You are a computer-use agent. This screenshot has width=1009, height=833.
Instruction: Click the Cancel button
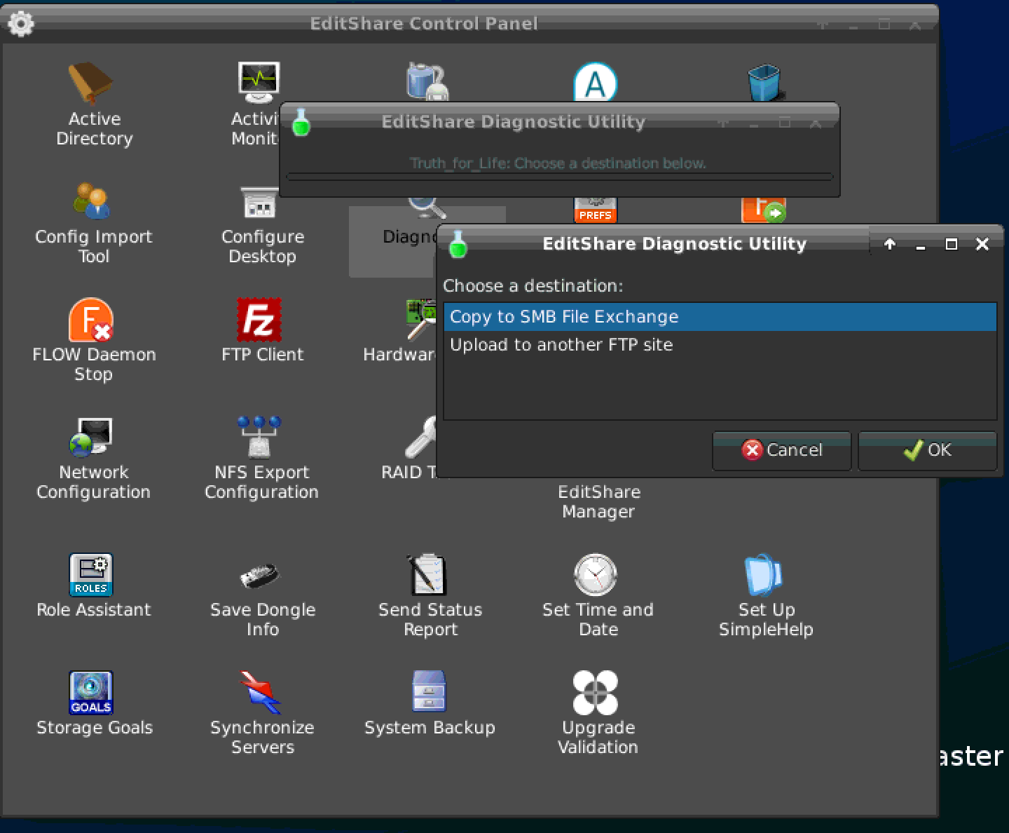[x=781, y=450]
